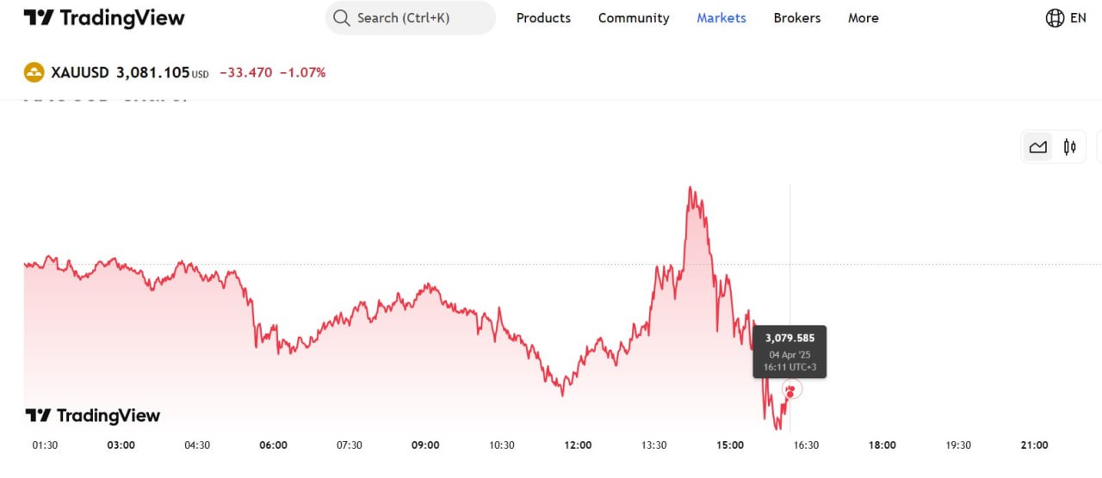Click the 18:00 label on the time axis
Viewport: 1102px width, 478px height.
882,445
